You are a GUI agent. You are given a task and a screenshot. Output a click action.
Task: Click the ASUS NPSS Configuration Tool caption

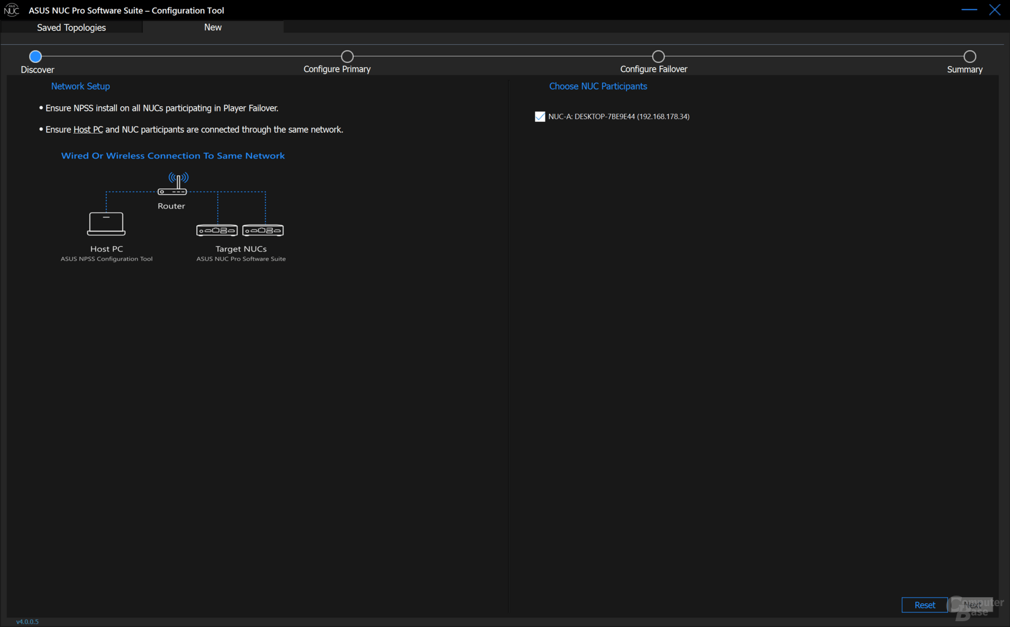(107, 259)
